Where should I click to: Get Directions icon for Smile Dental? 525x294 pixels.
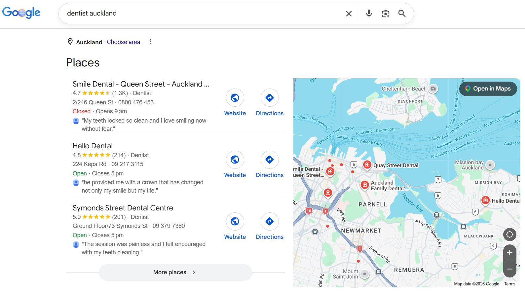pos(270,98)
